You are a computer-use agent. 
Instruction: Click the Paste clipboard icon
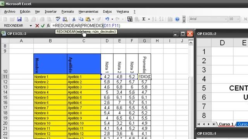(x=88, y=19)
